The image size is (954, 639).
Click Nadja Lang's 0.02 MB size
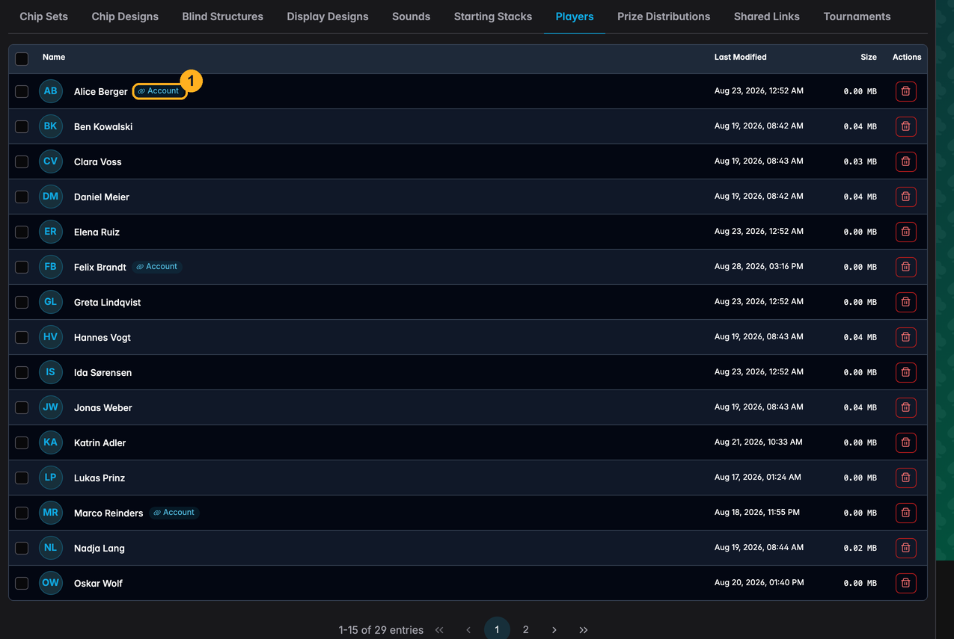[860, 548]
